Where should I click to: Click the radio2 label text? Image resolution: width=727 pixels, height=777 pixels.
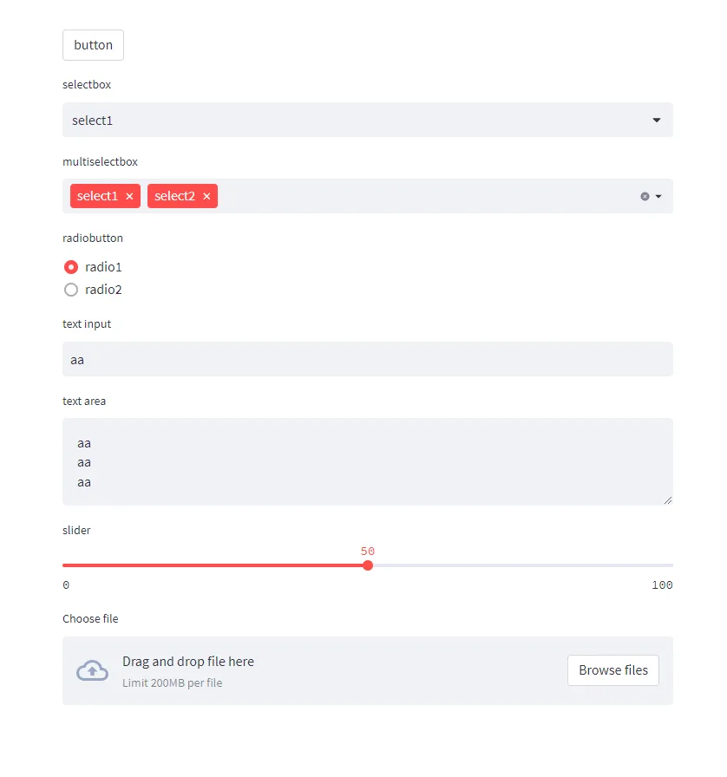(103, 290)
